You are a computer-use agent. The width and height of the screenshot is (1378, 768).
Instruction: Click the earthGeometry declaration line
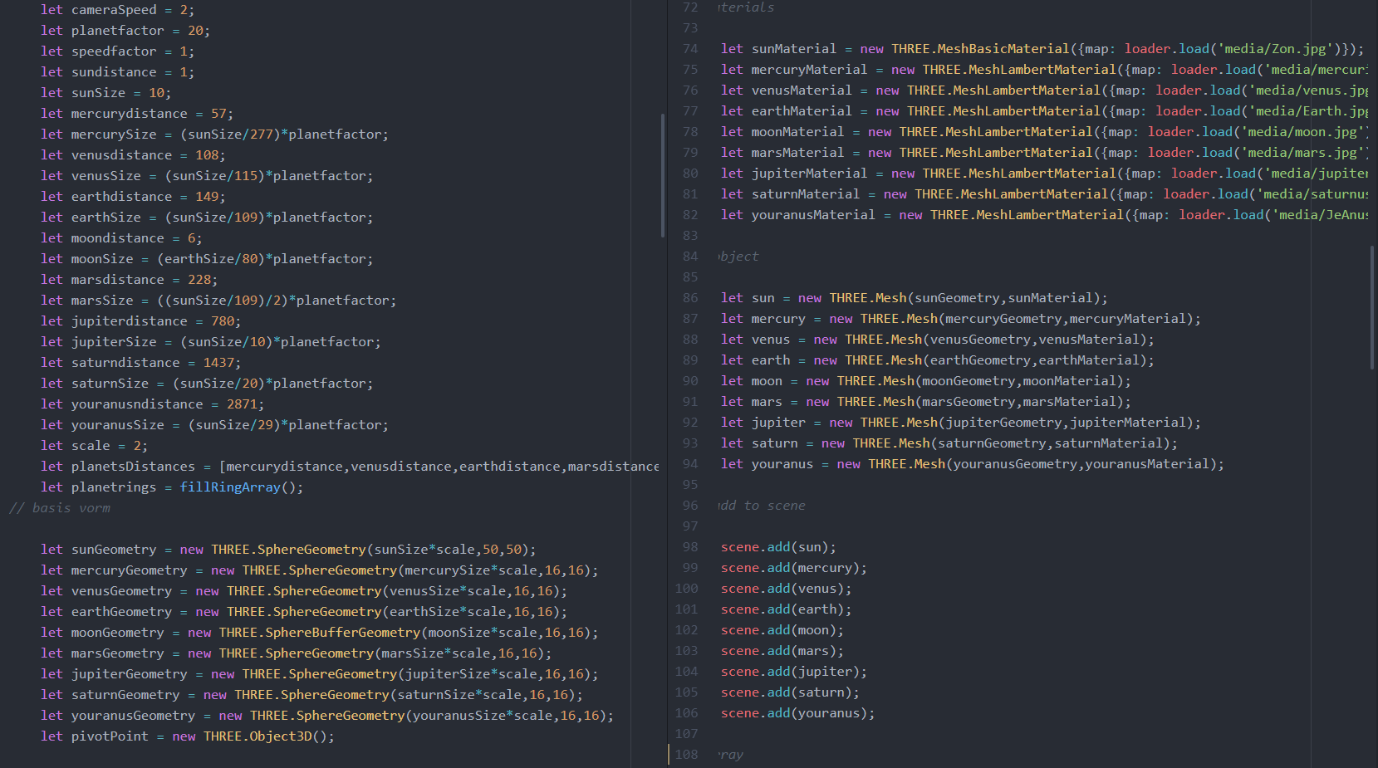[304, 612]
